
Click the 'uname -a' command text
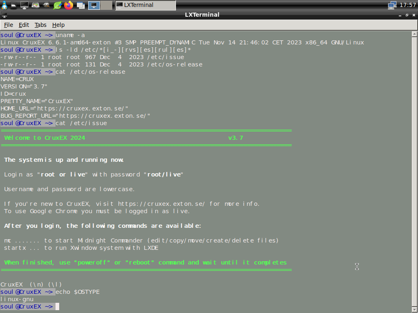pos(70,35)
